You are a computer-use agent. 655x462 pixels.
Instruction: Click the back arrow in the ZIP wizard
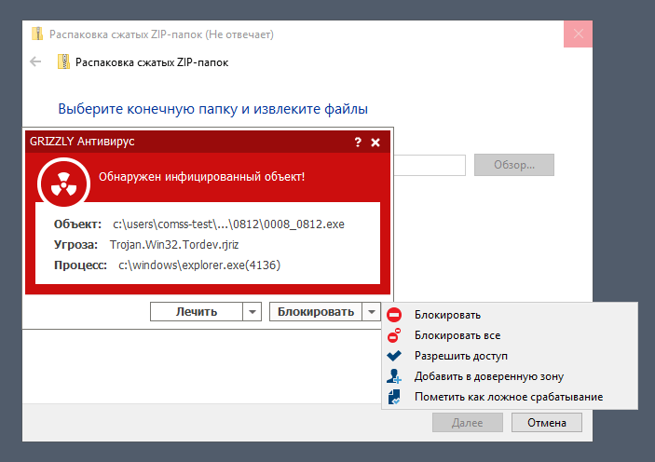(35, 61)
